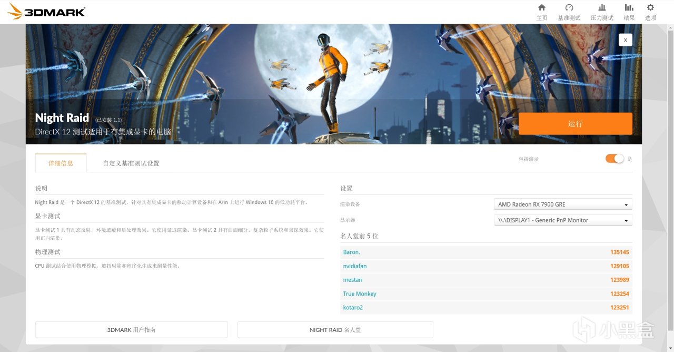The width and height of the screenshot is (674, 352).
Task: Open Options (选项) gear
Action: [x=651, y=12]
